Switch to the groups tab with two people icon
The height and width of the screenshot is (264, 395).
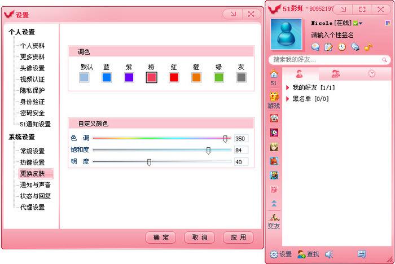pos(336,74)
